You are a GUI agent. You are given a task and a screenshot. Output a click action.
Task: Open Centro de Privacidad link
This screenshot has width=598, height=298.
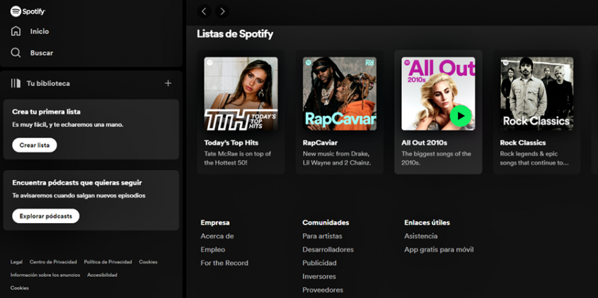(x=53, y=262)
